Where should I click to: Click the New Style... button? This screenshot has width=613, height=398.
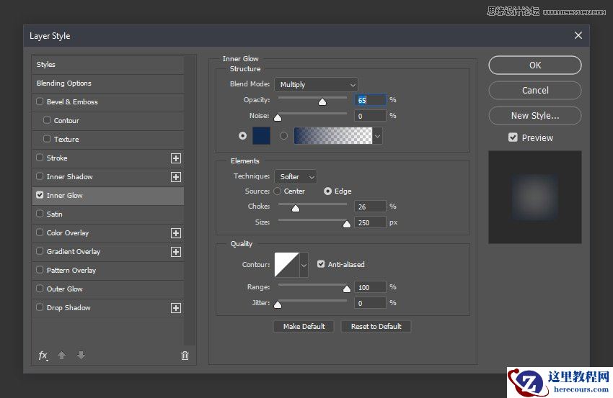pyautogui.click(x=534, y=115)
